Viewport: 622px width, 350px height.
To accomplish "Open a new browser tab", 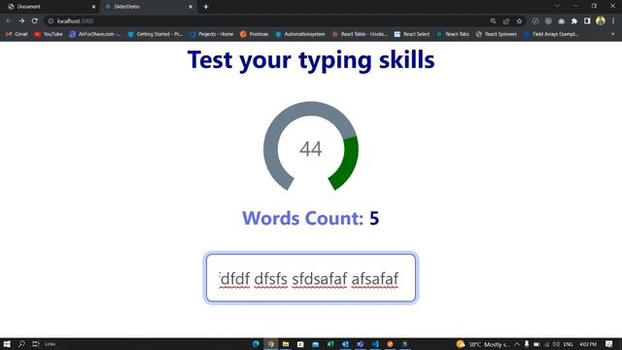I will pos(206,7).
